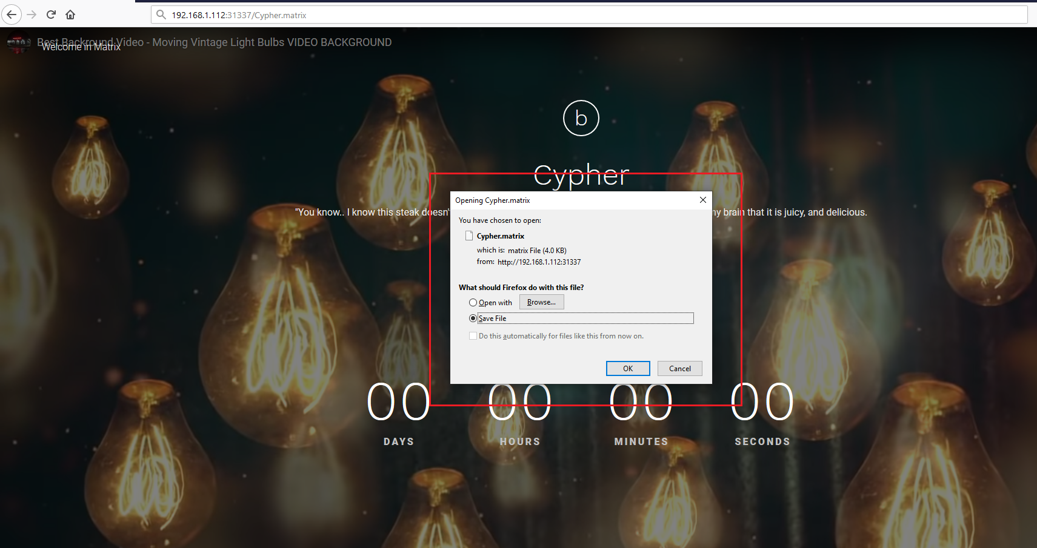Viewport: 1037px width, 548px height.
Task: Cancel the Opening Cypher.matrix dialog
Action: 680,368
